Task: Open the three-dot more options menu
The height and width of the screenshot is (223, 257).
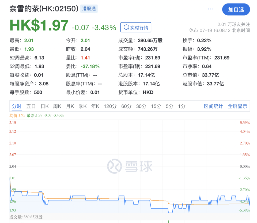Action: [210, 9]
